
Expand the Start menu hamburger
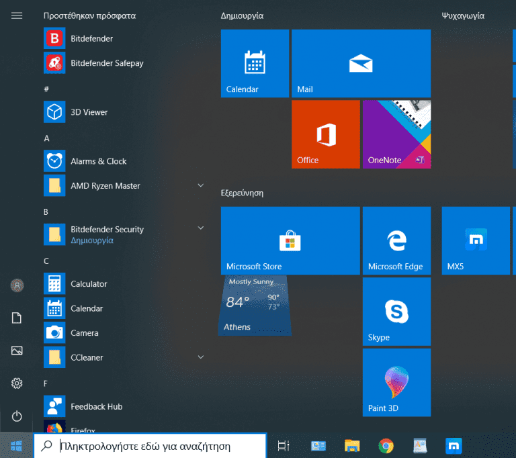[x=17, y=15]
